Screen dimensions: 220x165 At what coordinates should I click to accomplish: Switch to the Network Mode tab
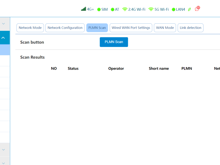tap(30, 28)
